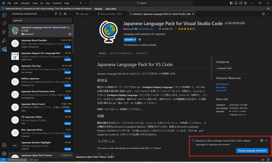Open extension settings gear next to Uninstall
The width and height of the screenshot is (272, 163).
tap(140, 40)
